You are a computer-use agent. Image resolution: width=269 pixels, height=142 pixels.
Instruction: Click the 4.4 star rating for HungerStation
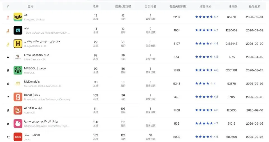pyautogui.click(x=207, y=44)
